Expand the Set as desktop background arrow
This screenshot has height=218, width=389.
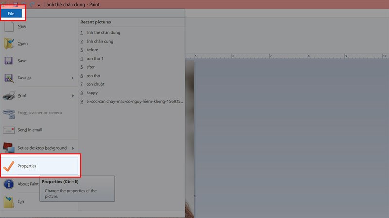(x=73, y=148)
